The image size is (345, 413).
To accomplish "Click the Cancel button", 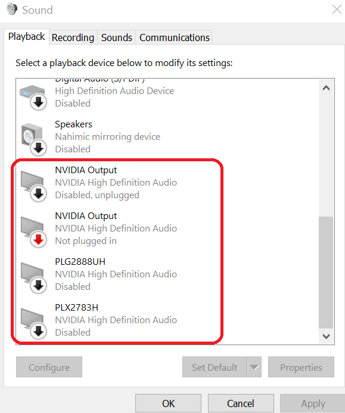I will (241, 403).
